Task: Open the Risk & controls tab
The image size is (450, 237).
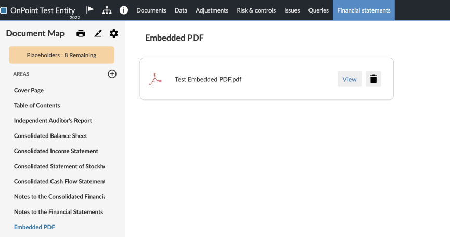Action: tap(256, 10)
